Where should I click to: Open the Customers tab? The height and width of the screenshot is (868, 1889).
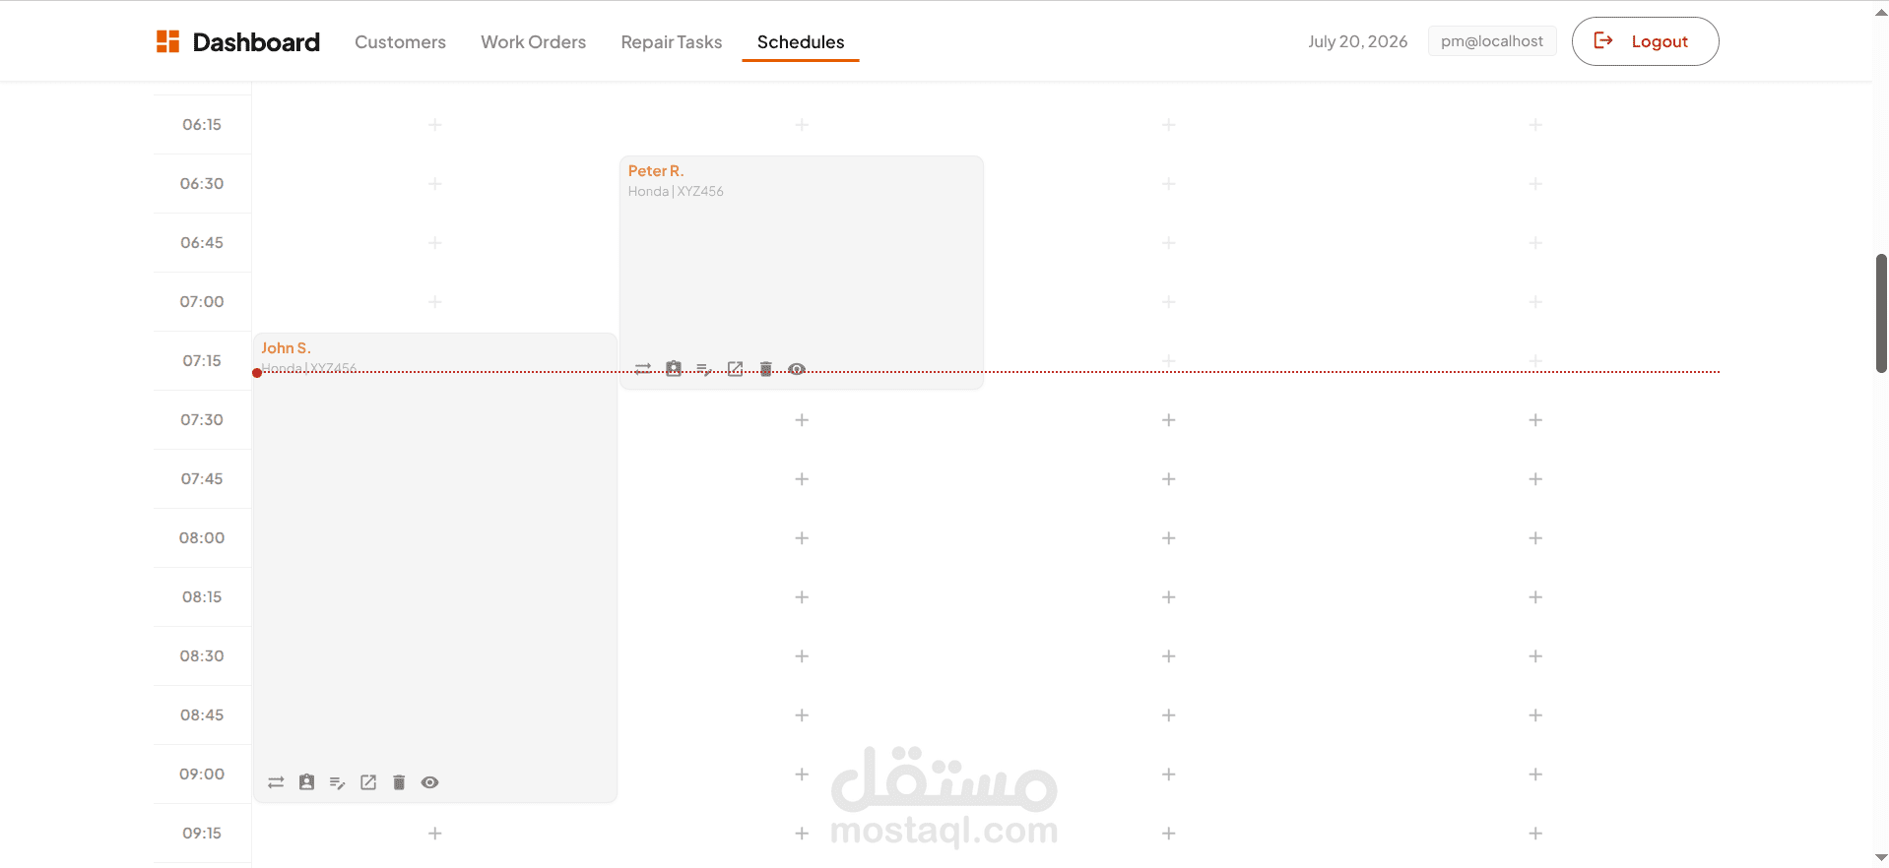click(x=400, y=42)
